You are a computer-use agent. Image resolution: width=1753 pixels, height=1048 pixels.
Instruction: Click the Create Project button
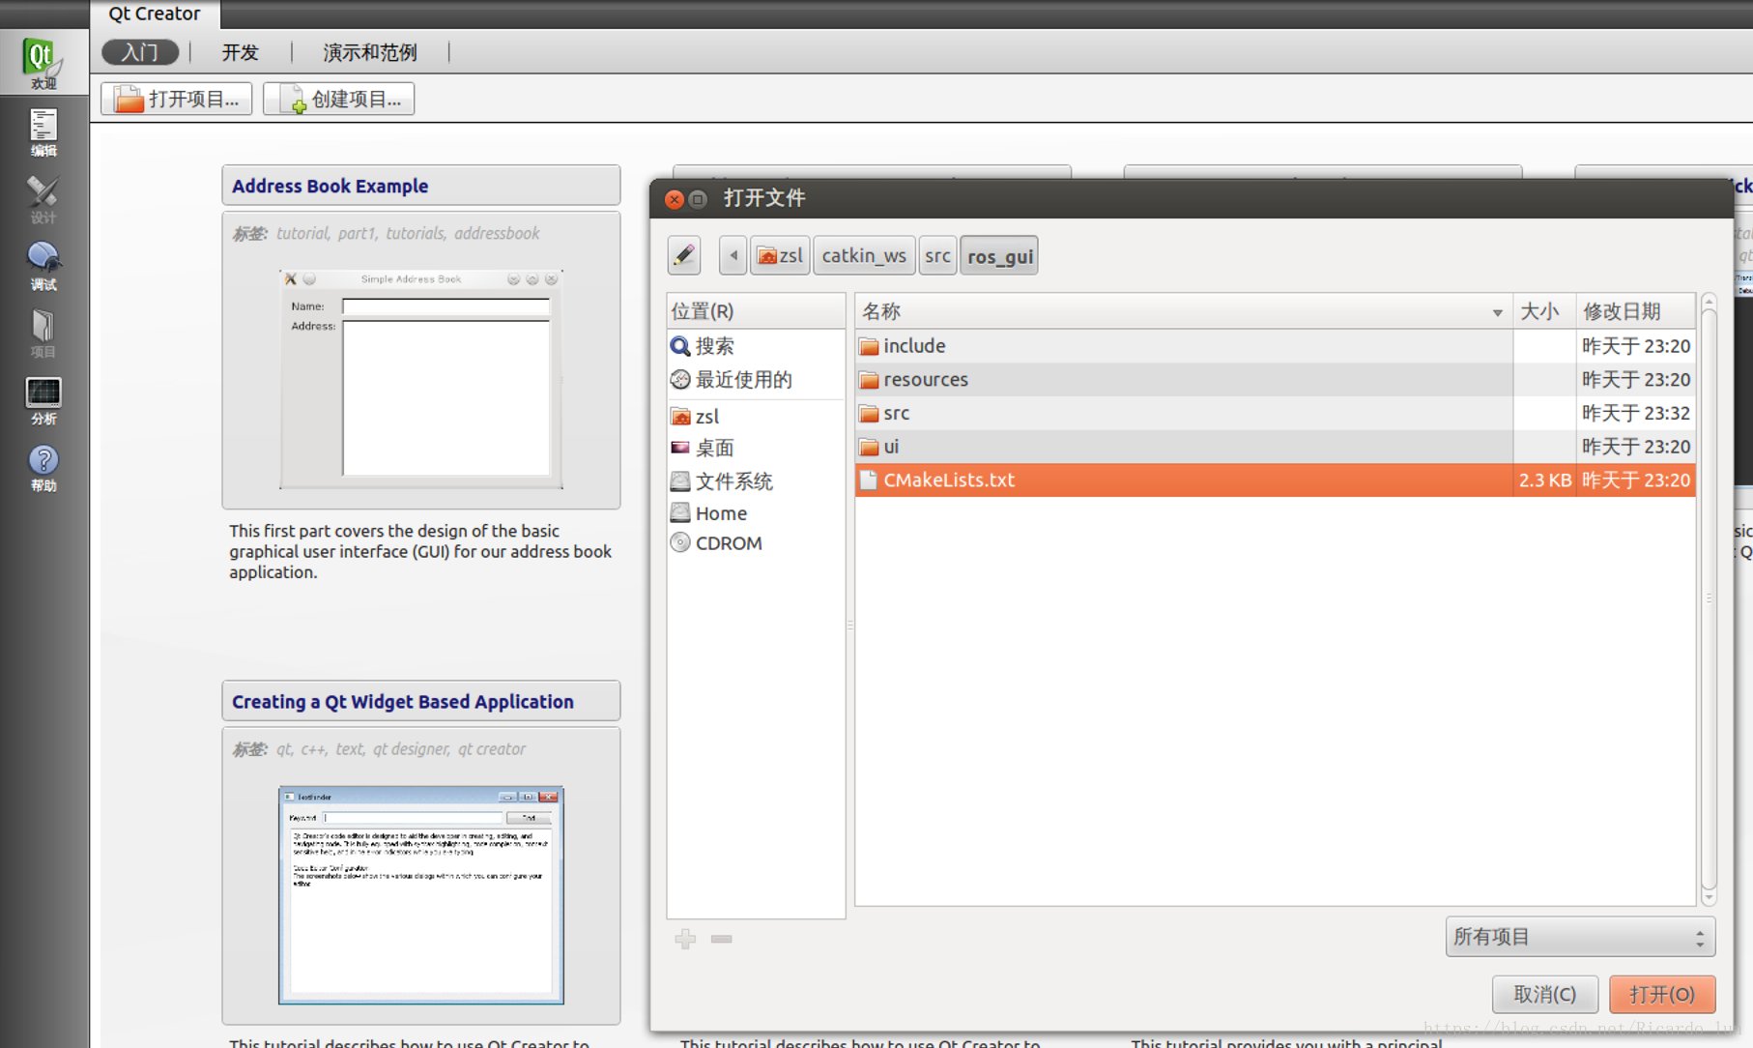pyautogui.click(x=339, y=99)
